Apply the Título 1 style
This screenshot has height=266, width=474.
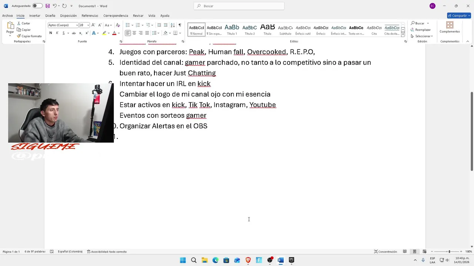(x=232, y=29)
